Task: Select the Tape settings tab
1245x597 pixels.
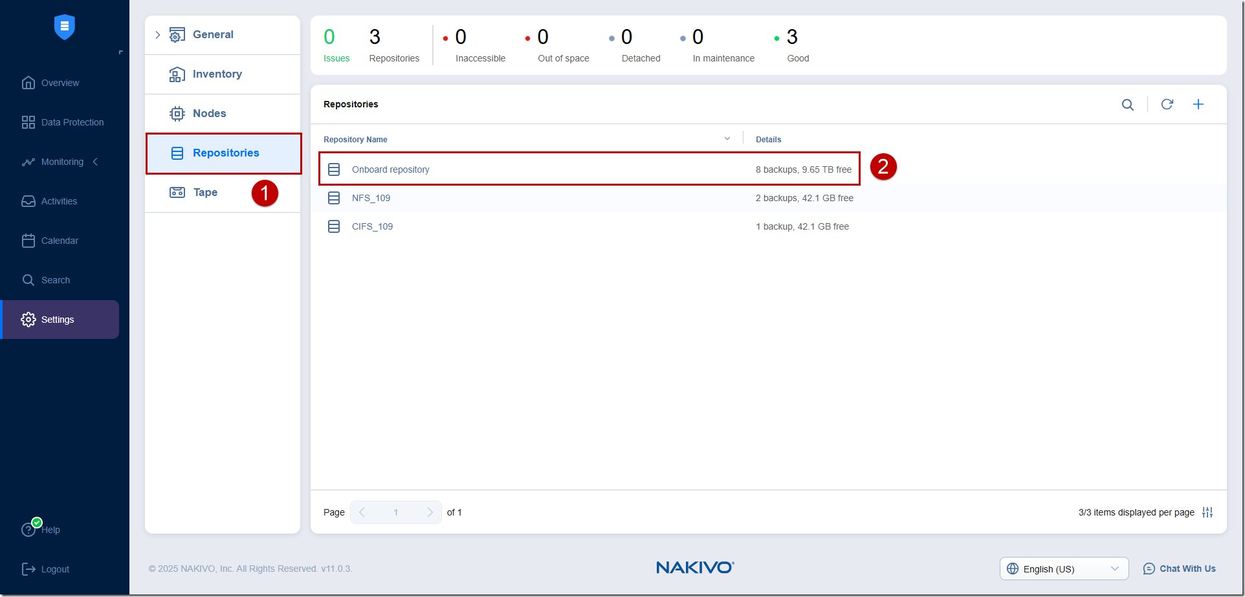Action: point(223,193)
